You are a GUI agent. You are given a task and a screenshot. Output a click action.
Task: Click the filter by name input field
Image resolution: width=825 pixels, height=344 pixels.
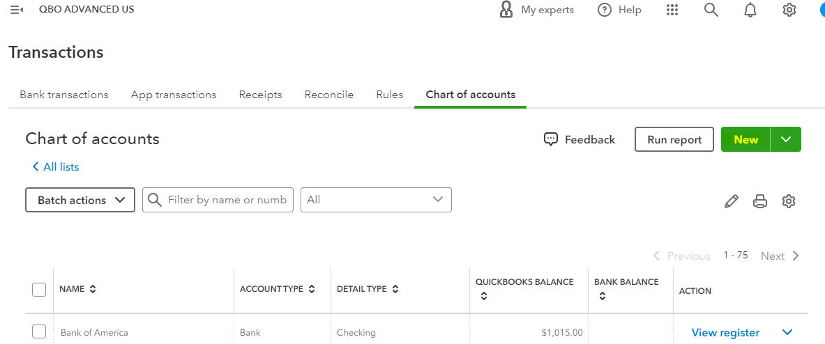click(227, 200)
